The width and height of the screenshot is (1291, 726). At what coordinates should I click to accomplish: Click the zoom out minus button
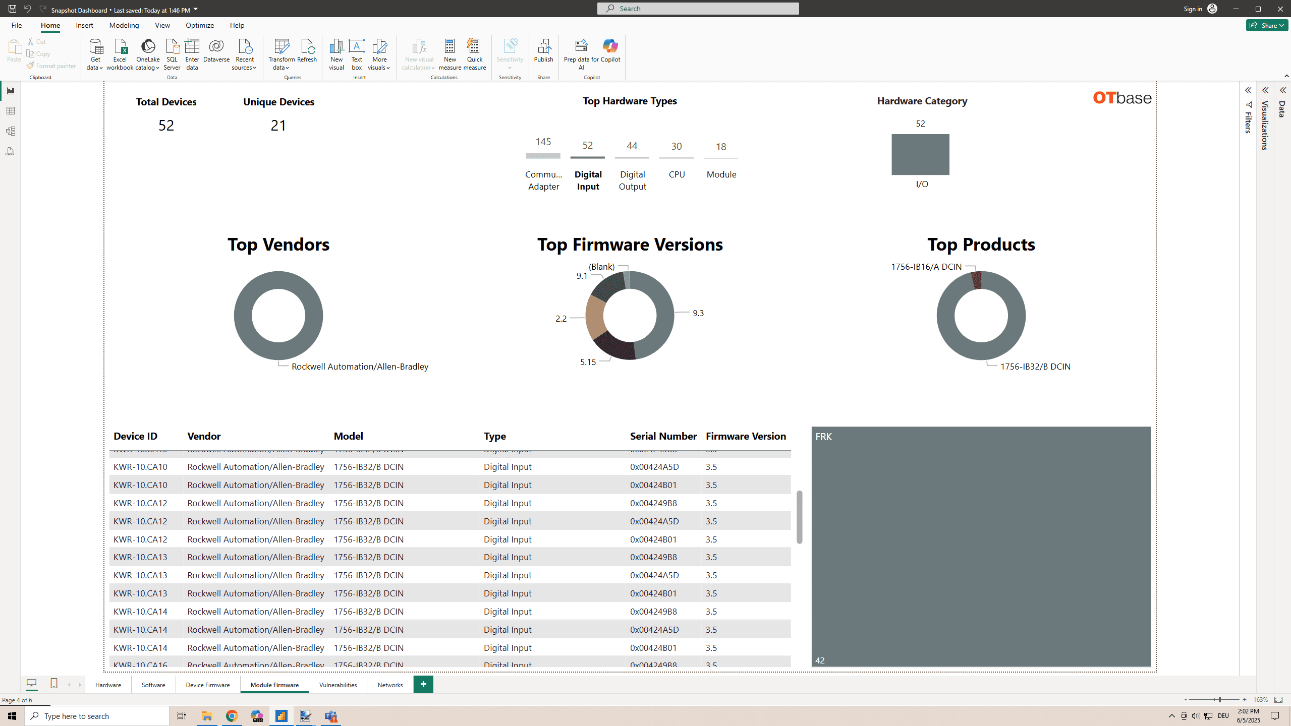pos(1186,700)
